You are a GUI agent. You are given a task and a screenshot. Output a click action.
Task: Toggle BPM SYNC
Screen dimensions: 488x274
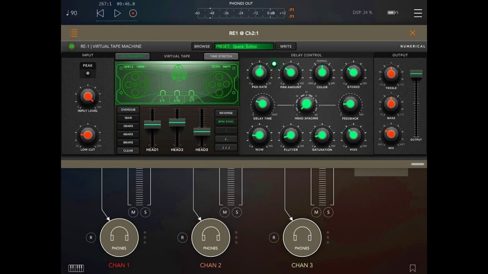pos(226,122)
